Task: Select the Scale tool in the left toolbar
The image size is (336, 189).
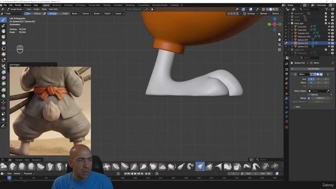Action: pos(4,114)
